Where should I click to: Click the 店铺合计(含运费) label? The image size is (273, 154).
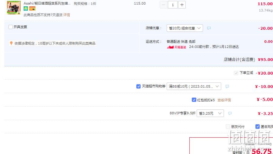coord(239,60)
